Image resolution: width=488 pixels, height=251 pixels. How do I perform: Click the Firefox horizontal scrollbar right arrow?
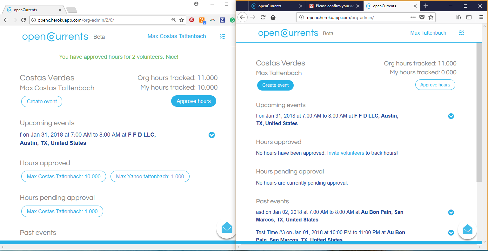click(x=480, y=247)
